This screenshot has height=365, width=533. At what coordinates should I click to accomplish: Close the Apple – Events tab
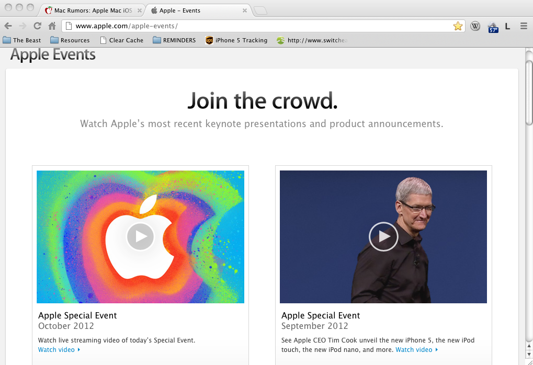[x=244, y=10]
